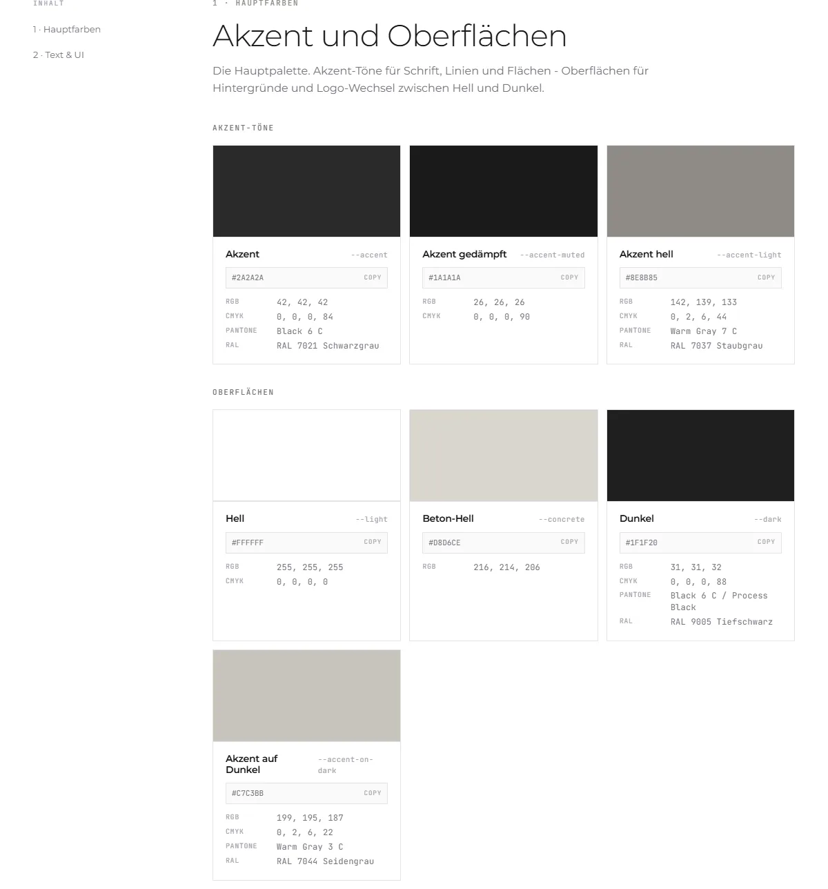Screen dimensions: 828x889
Task: Click 'RAL 7021 Schwarzgrau' text
Action: (328, 346)
